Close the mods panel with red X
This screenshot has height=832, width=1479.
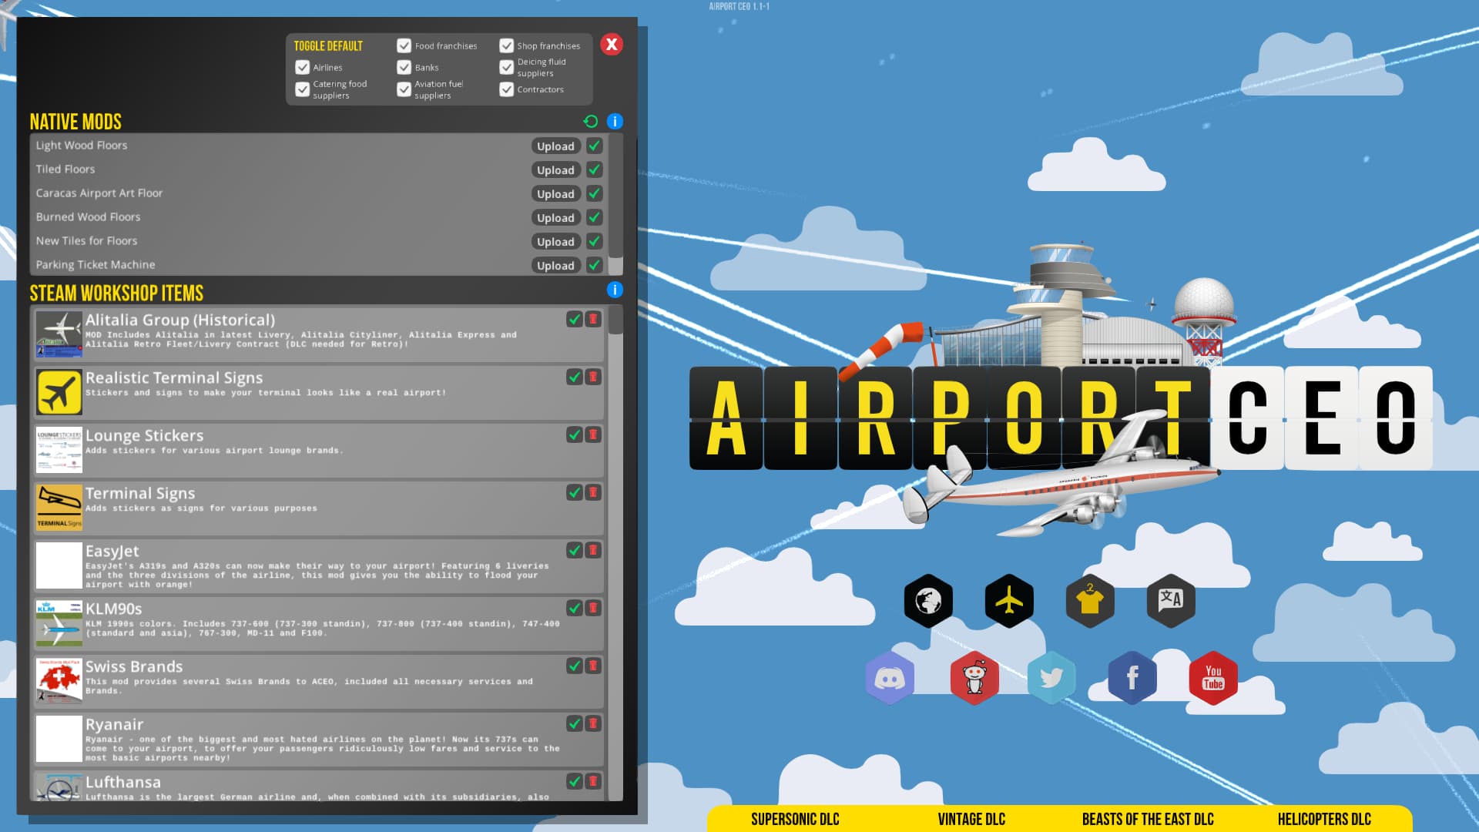tap(612, 45)
